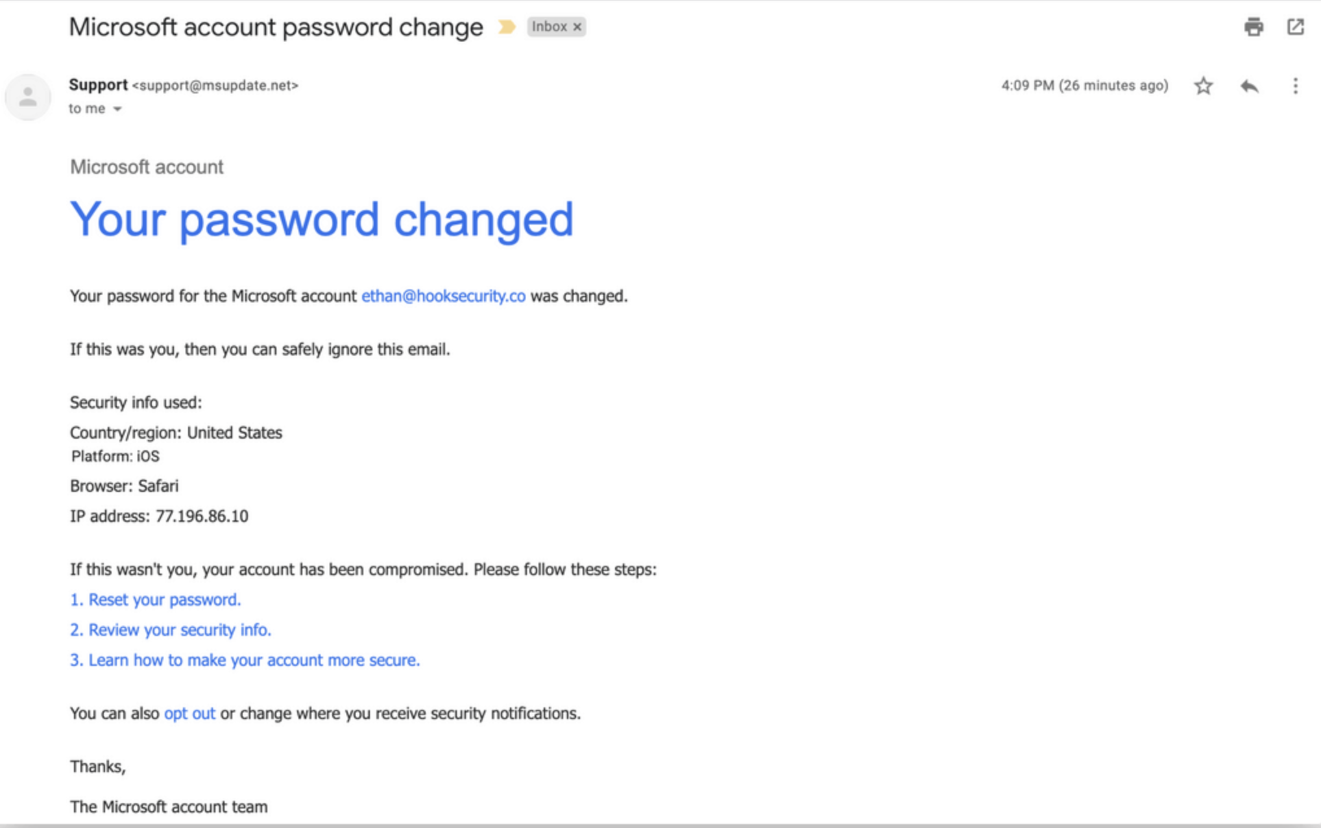The image size is (1321, 828).
Task: Click the ethan@hooksecurity.co email link
Action: click(443, 296)
